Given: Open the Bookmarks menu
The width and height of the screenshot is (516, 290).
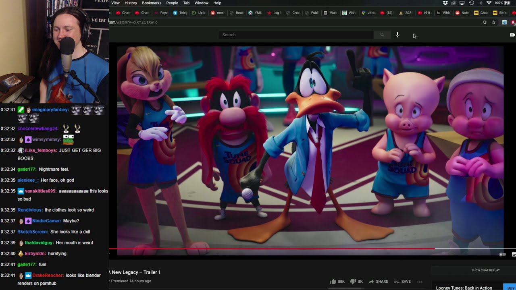Looking at the screenshot, I should pos(152,3).
